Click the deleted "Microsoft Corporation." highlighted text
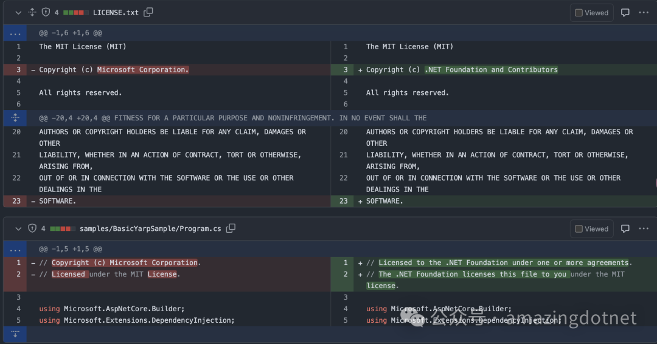The height and width of the screenshot is (344, 657). [x=143, y=69]
